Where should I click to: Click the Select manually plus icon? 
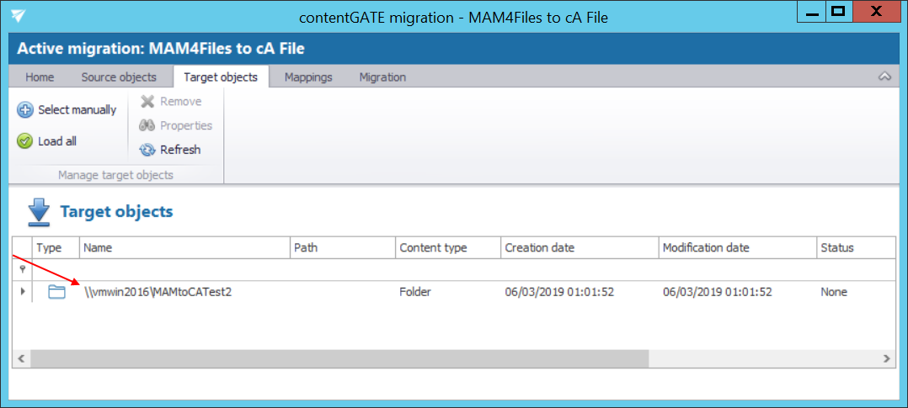25,110
